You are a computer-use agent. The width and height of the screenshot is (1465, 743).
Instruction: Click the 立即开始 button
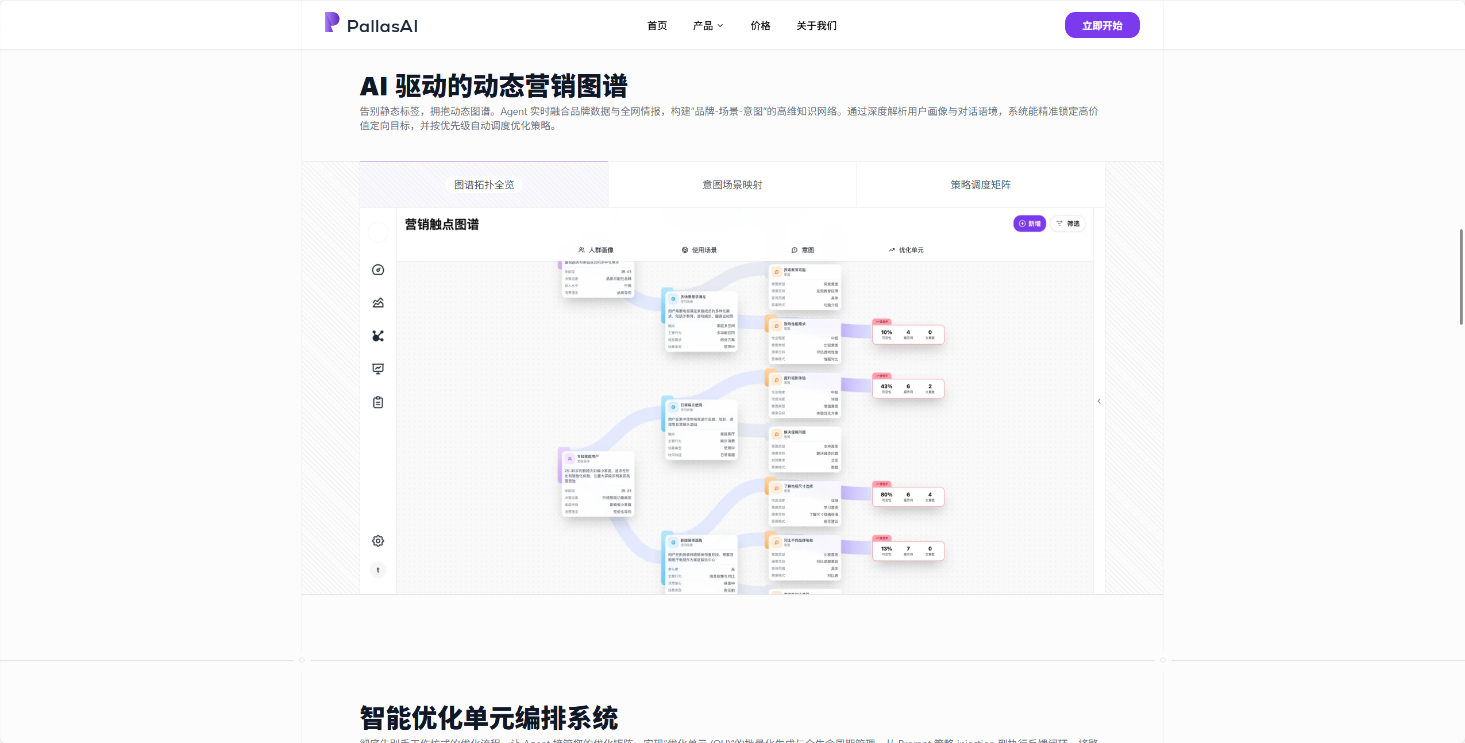coord(1102,25)
